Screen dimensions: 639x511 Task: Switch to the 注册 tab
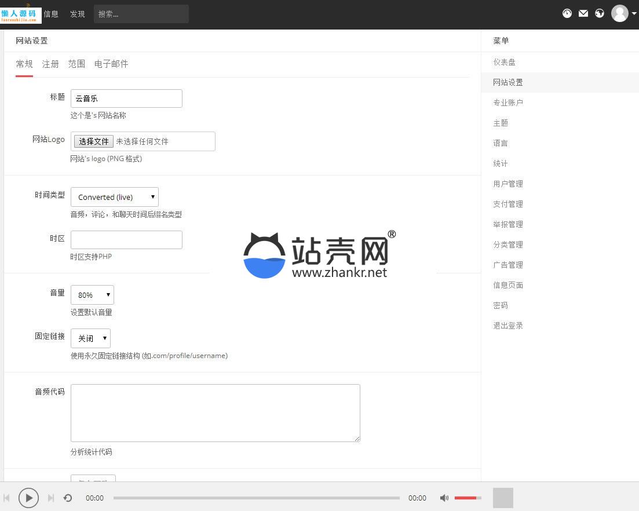point(50,64)
